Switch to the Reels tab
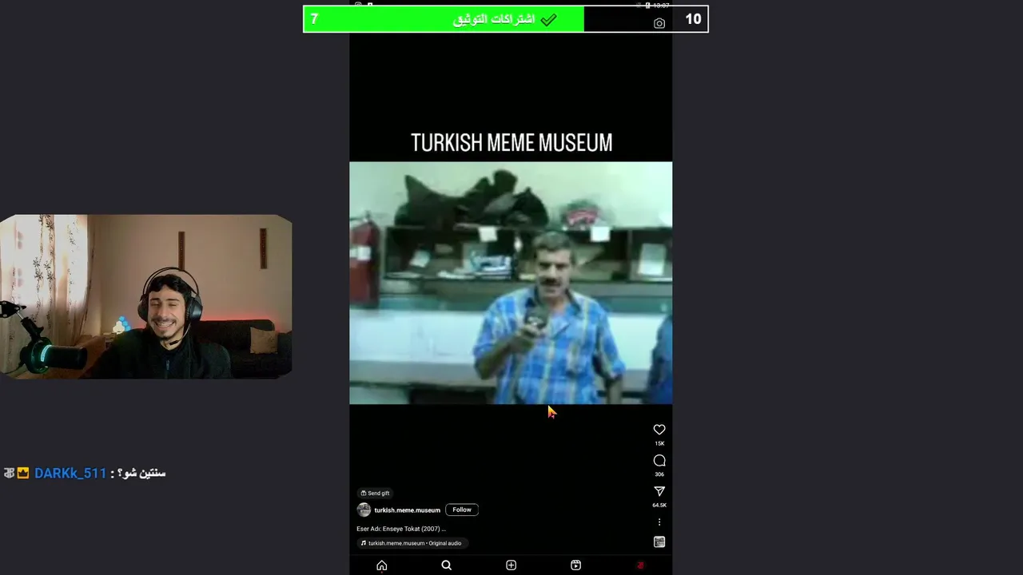Screen dimensions: 1023x575 click(575, 565)
